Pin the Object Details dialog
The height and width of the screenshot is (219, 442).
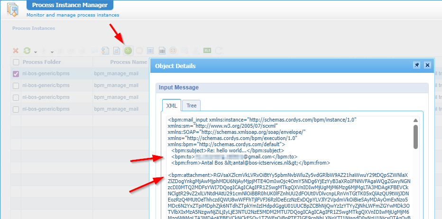pyautogui.click(x=416, y=65)
